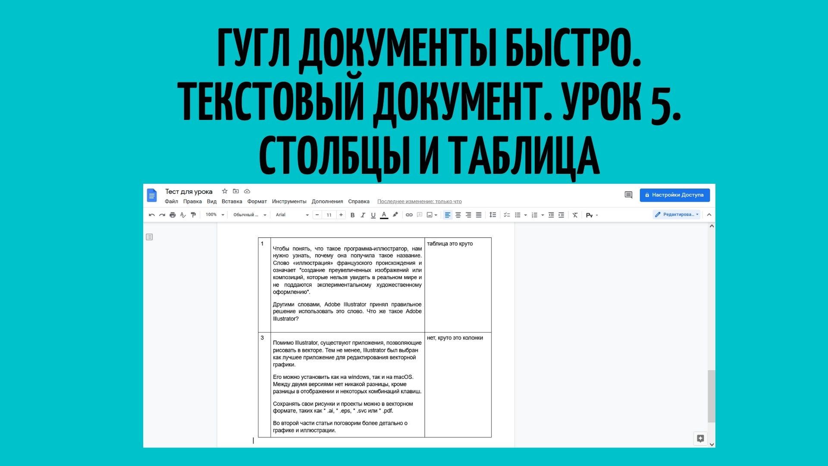Insert a numbered list
828x466 pixels.
pyautogui.click(x=535, y=215)
